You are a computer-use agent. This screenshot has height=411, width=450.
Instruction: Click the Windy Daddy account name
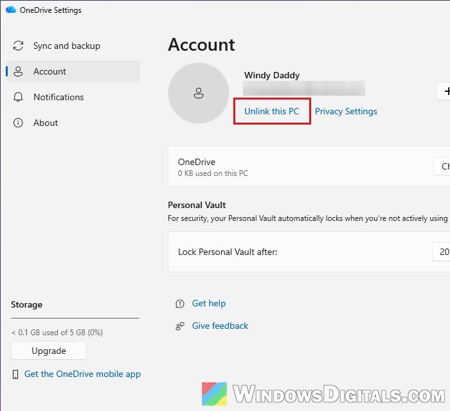click(272, 75)
